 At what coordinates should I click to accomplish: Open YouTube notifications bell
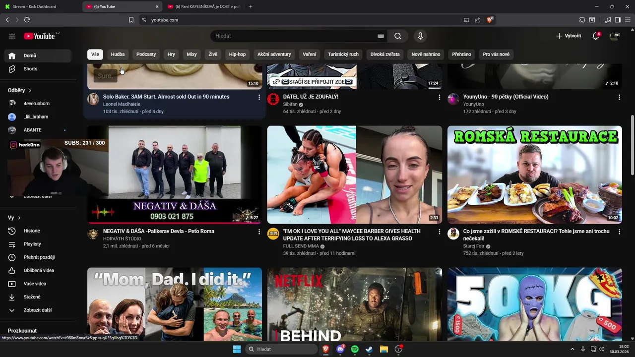[596, 36]
